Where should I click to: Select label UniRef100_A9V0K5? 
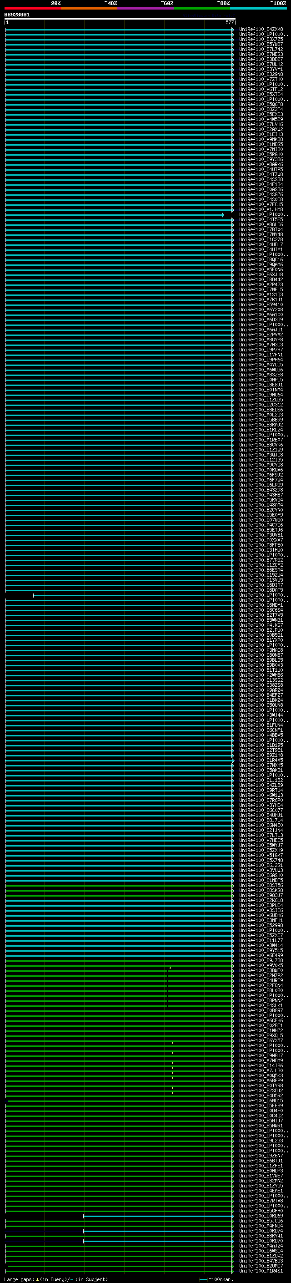pos(261,965)
